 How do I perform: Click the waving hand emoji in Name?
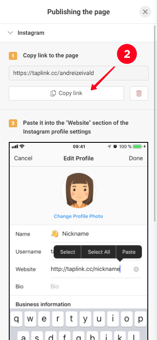tap(55, 234)
